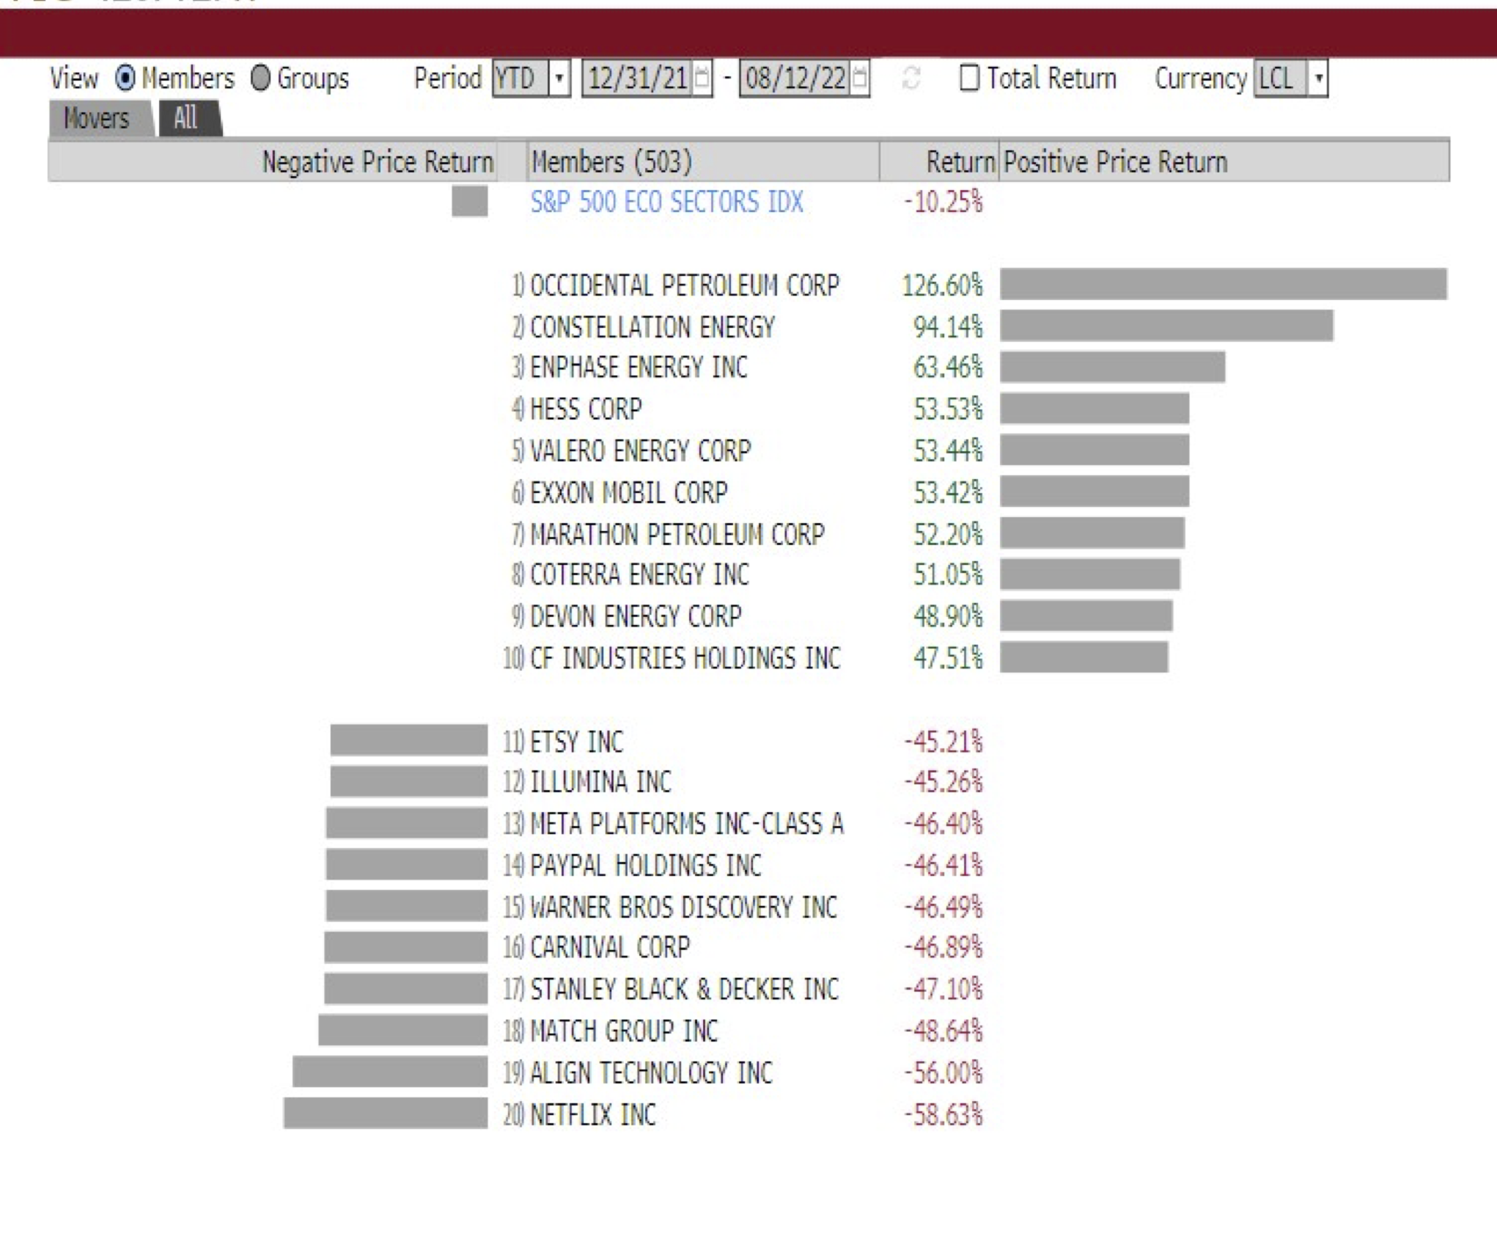
Task: Click the start date 12/31/21 field
Action: coord(638,78)
